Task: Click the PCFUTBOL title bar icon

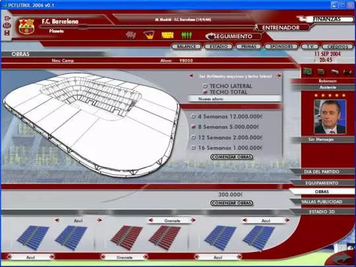Action: tap(4, 5)
